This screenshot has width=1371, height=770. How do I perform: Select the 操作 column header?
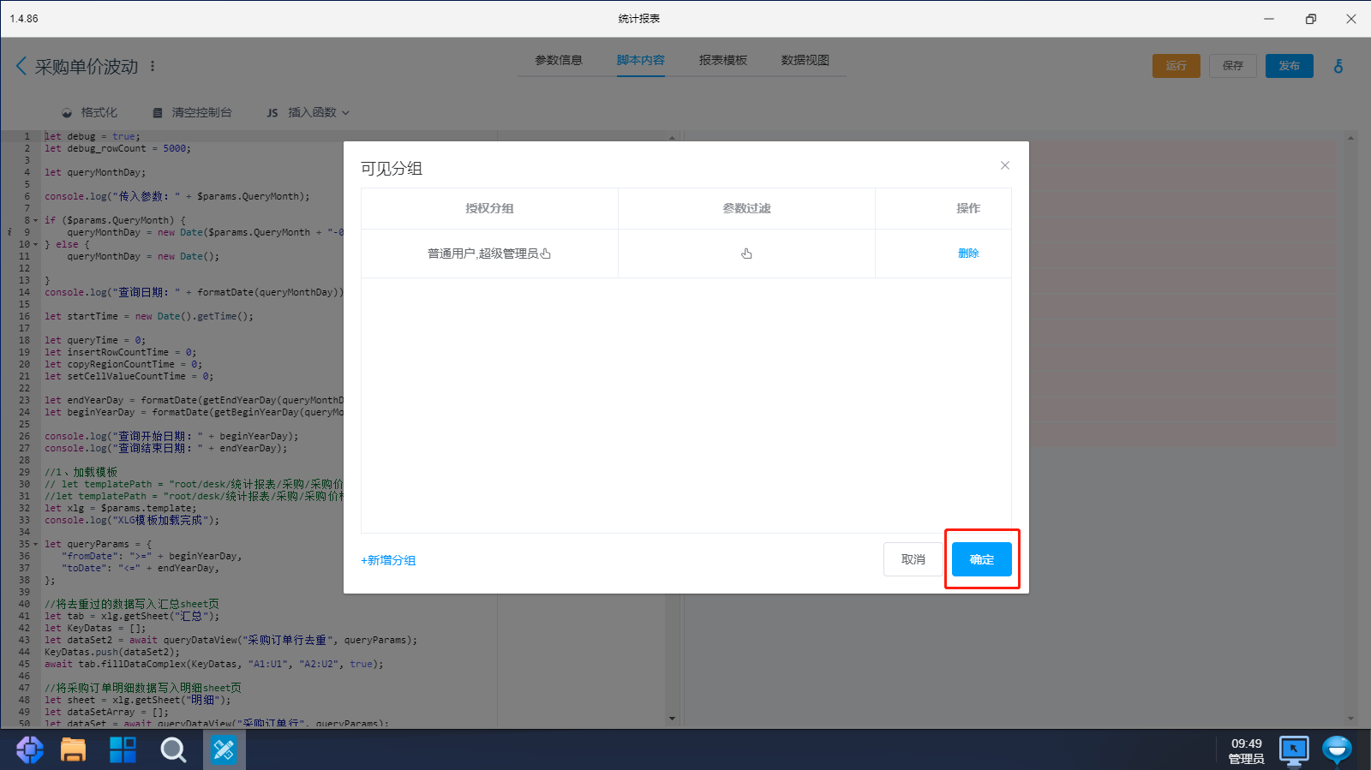(x=968, y=208)
